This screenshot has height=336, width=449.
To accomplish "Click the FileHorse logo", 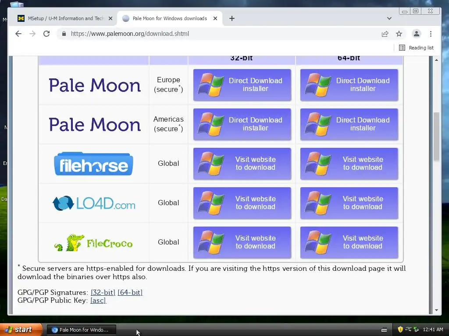I will pyautogui.click(x=93, y=164).
